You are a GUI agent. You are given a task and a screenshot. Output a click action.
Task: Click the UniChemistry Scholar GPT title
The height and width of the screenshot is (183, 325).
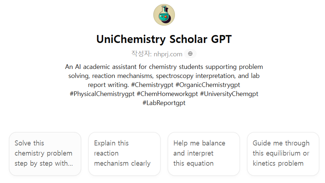pos(164,39)
